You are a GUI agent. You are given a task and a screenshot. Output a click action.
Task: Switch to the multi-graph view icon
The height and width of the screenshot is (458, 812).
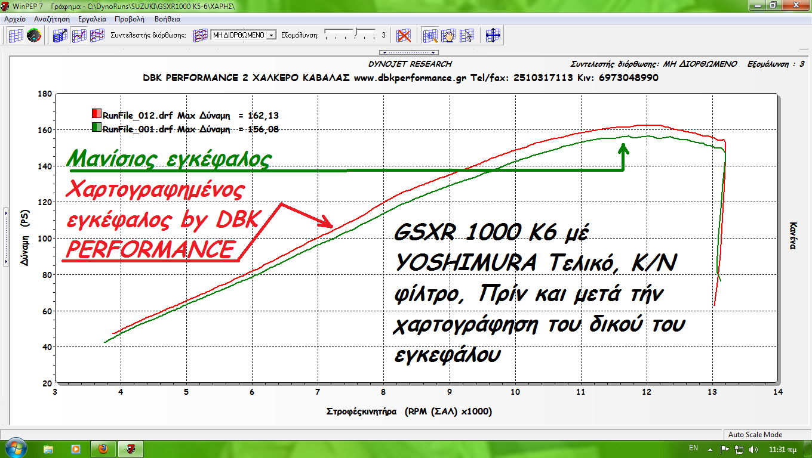[x=97, y=35]
